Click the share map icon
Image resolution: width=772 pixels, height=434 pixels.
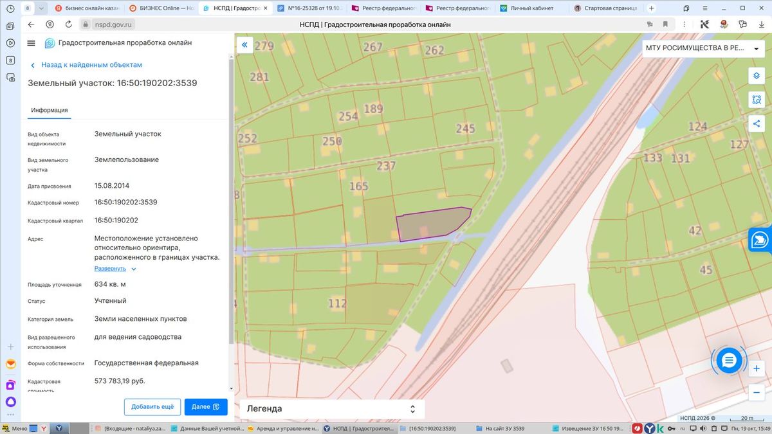tap(757, 123)
